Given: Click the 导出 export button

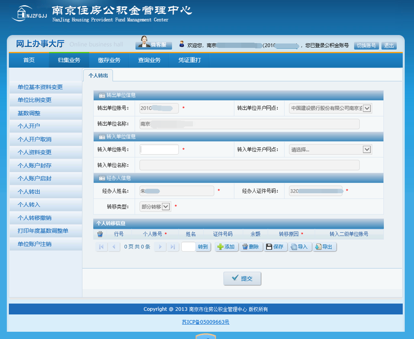Looking at the screenshot, I should tap(325, 247).
